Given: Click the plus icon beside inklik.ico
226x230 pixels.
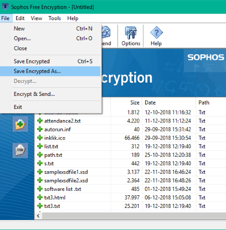Looking at the screenshot, I should point(40,138).
